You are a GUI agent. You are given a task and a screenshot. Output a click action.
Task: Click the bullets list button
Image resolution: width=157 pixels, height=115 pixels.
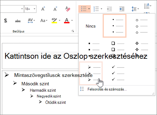(x=84, y=9)
